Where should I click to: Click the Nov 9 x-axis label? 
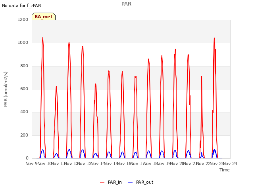pyautogui.click(x=31, y=163)
